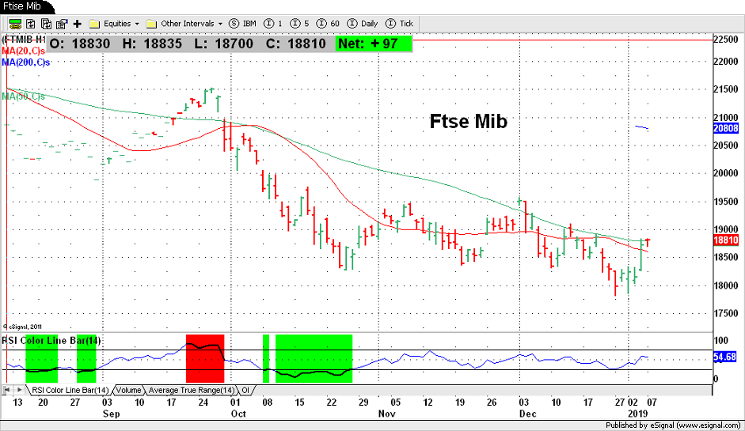Viewport: 745px width, 431px height.
Task: Click the Other Intervals folder icon
Action: [151, 24]
